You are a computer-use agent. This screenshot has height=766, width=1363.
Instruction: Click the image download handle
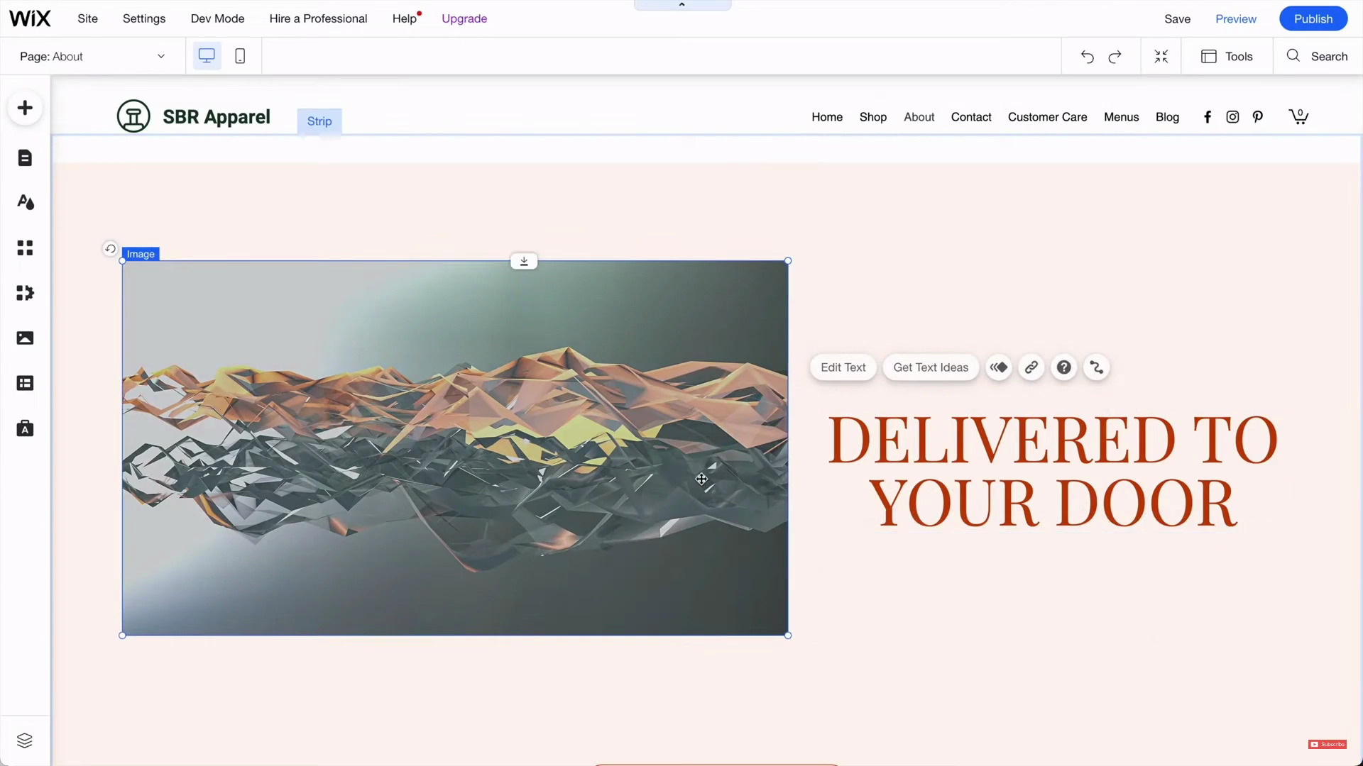pos(524,262)
